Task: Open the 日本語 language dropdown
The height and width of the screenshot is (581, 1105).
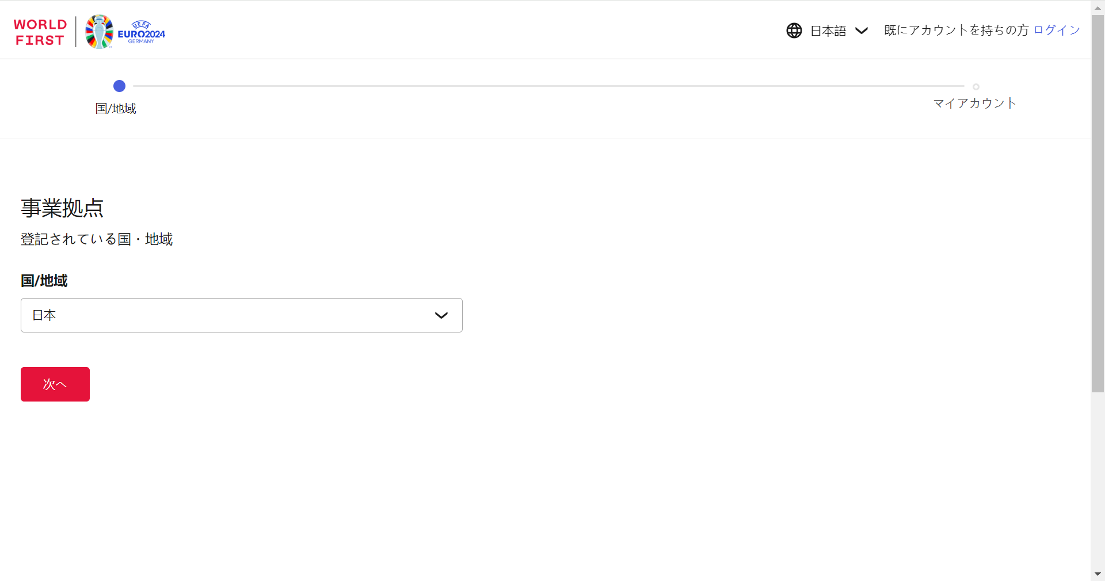Action: pyautogui.click(x=828, y=31)
